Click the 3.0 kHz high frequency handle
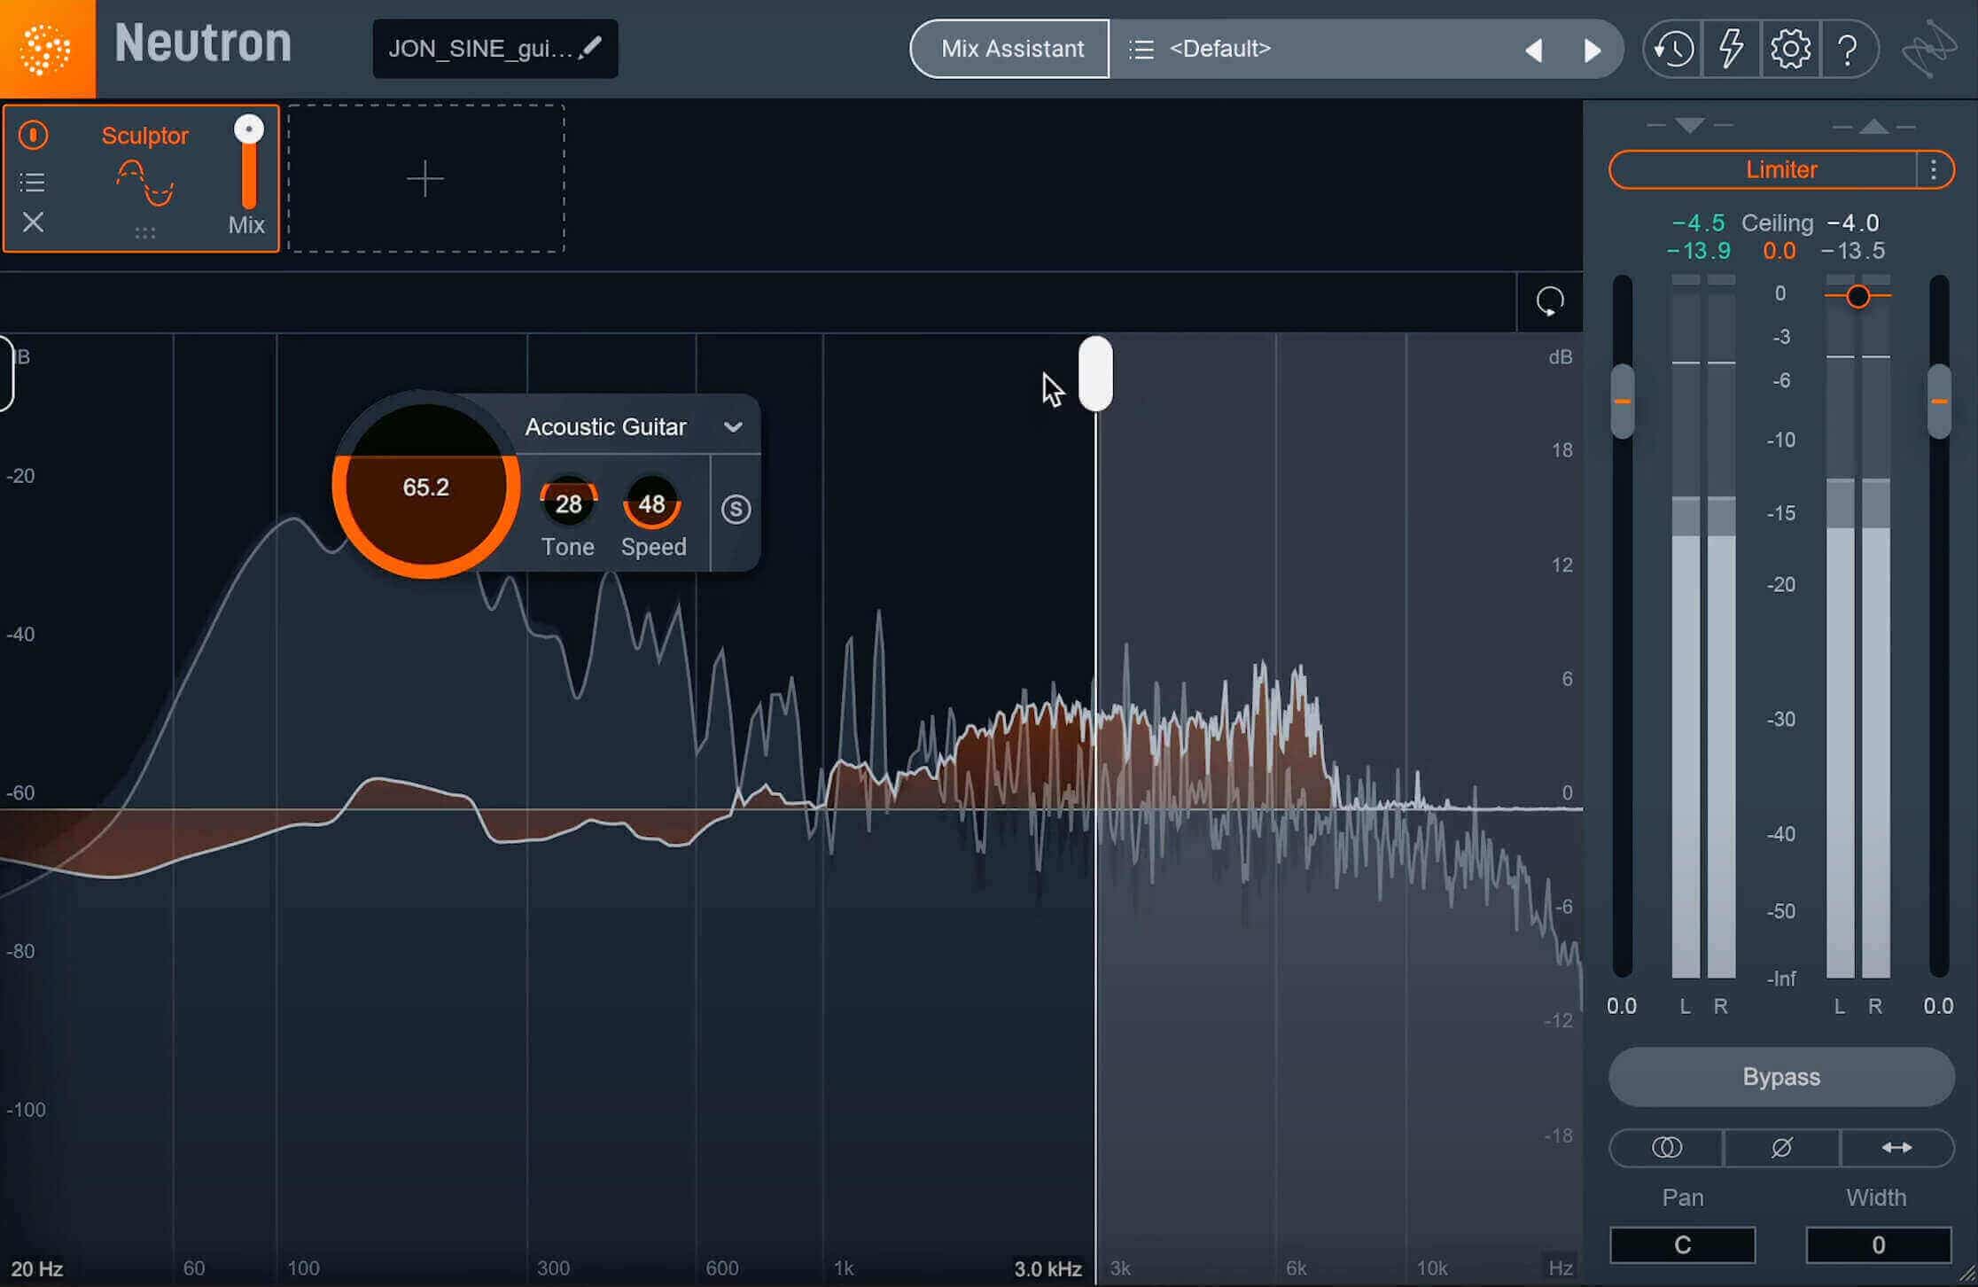 point(1095,373)
